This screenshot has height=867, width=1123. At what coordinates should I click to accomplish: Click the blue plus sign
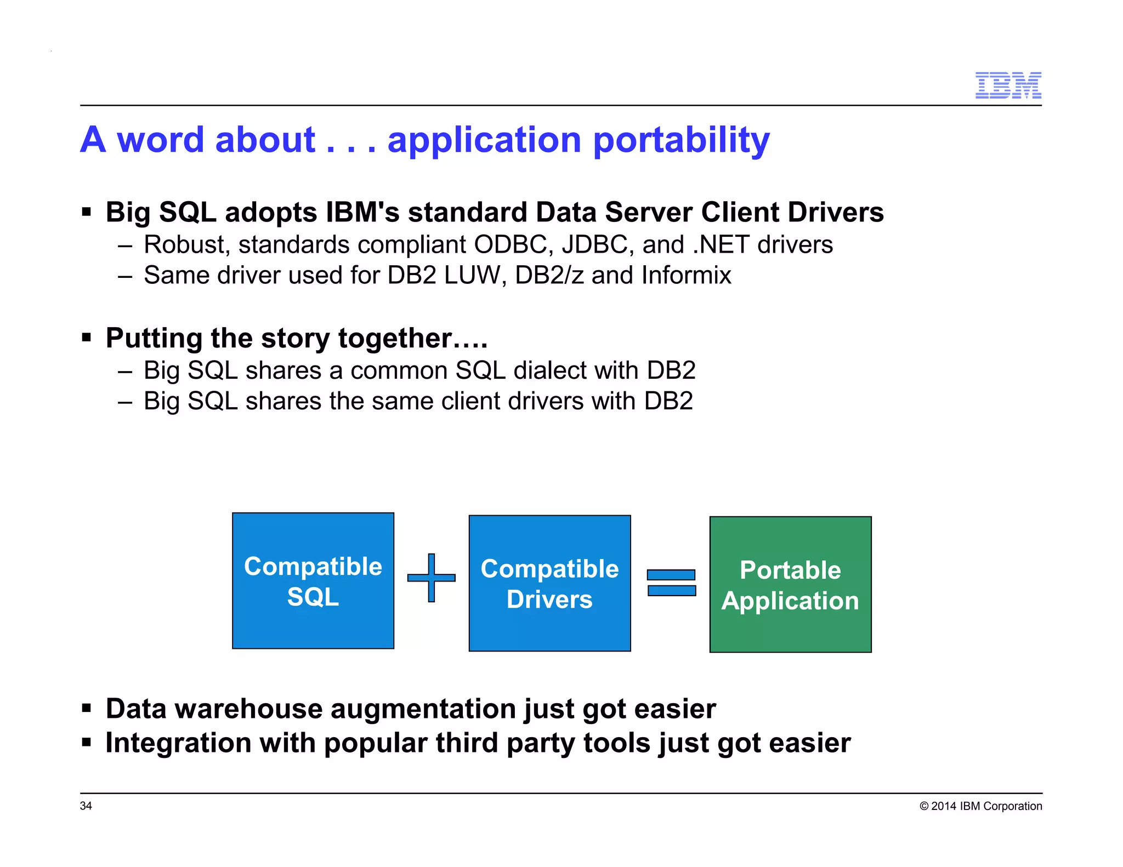click(431, 578)
